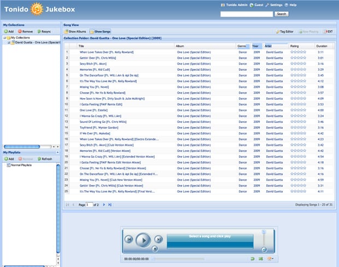339x267 pixels.
Task: Toggle the green shuffle icon
Action: click(261, 259)
